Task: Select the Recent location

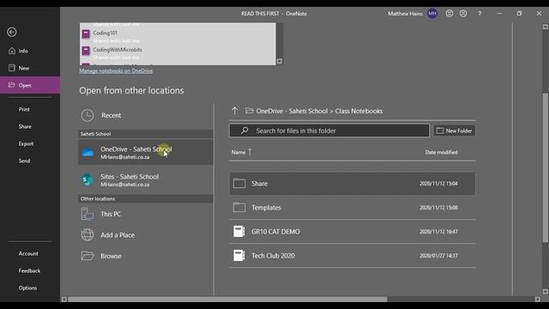Action: pyautogui.click(x=145, y=115)
